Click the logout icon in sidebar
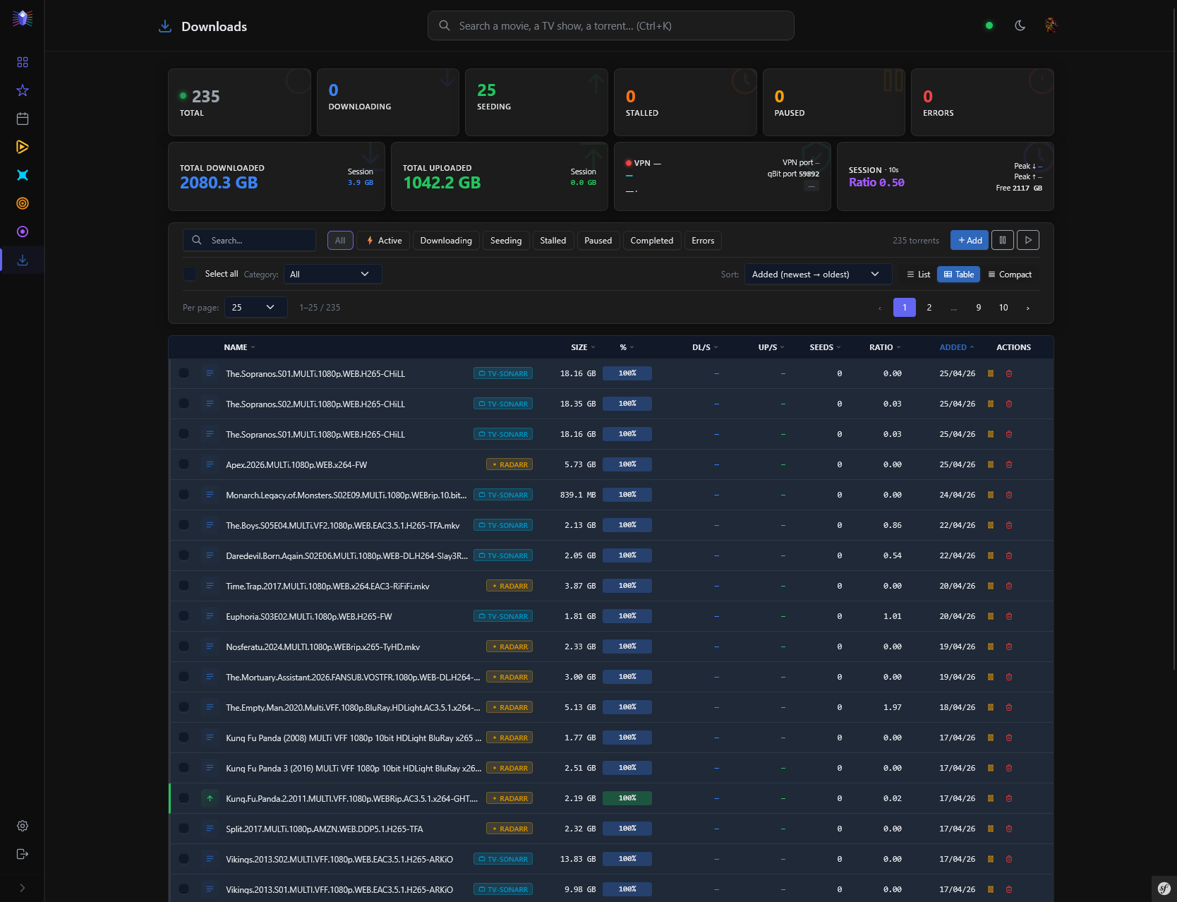The height and width of the screenshot is (902, 1177). coord(23,854)
